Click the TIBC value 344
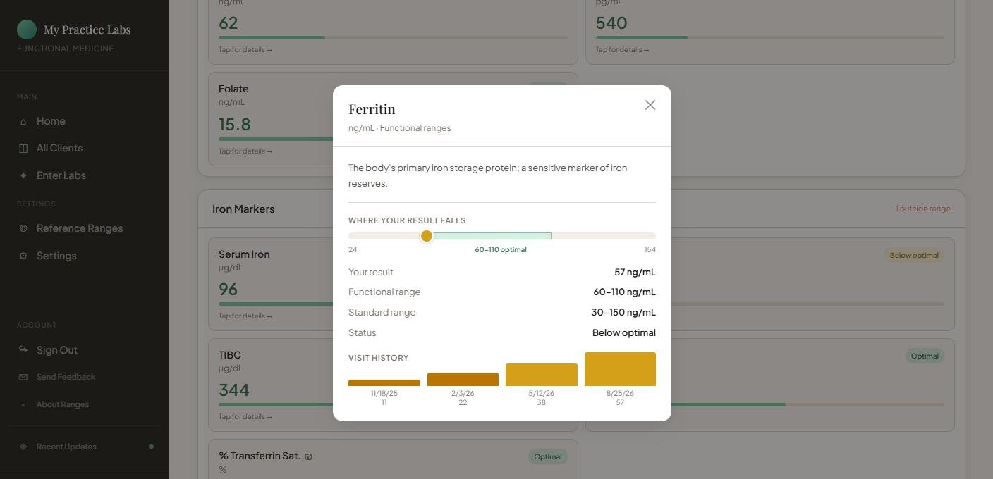Screen dimensions: 993x479 coord(233,390)
